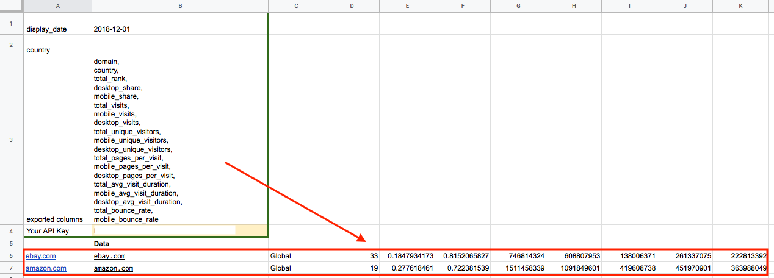Select cell value 222813392
Image resolution: width=774 pixels, height=278 pixels.
click(740, 256)
